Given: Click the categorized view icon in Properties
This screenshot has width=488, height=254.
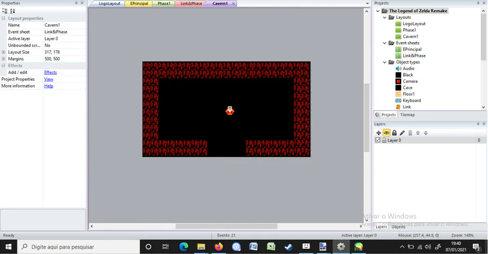Looking at the screenshot, I should (x=5, y=11).
